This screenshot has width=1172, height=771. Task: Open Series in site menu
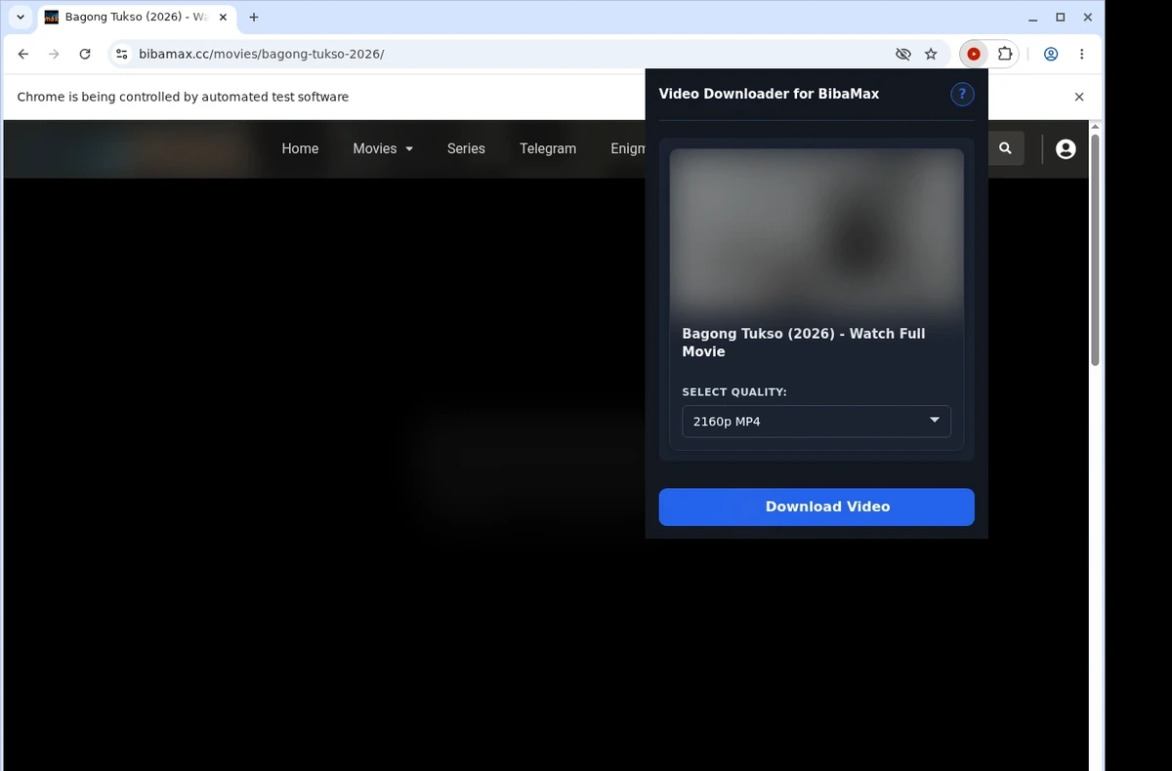click(466, 148)
